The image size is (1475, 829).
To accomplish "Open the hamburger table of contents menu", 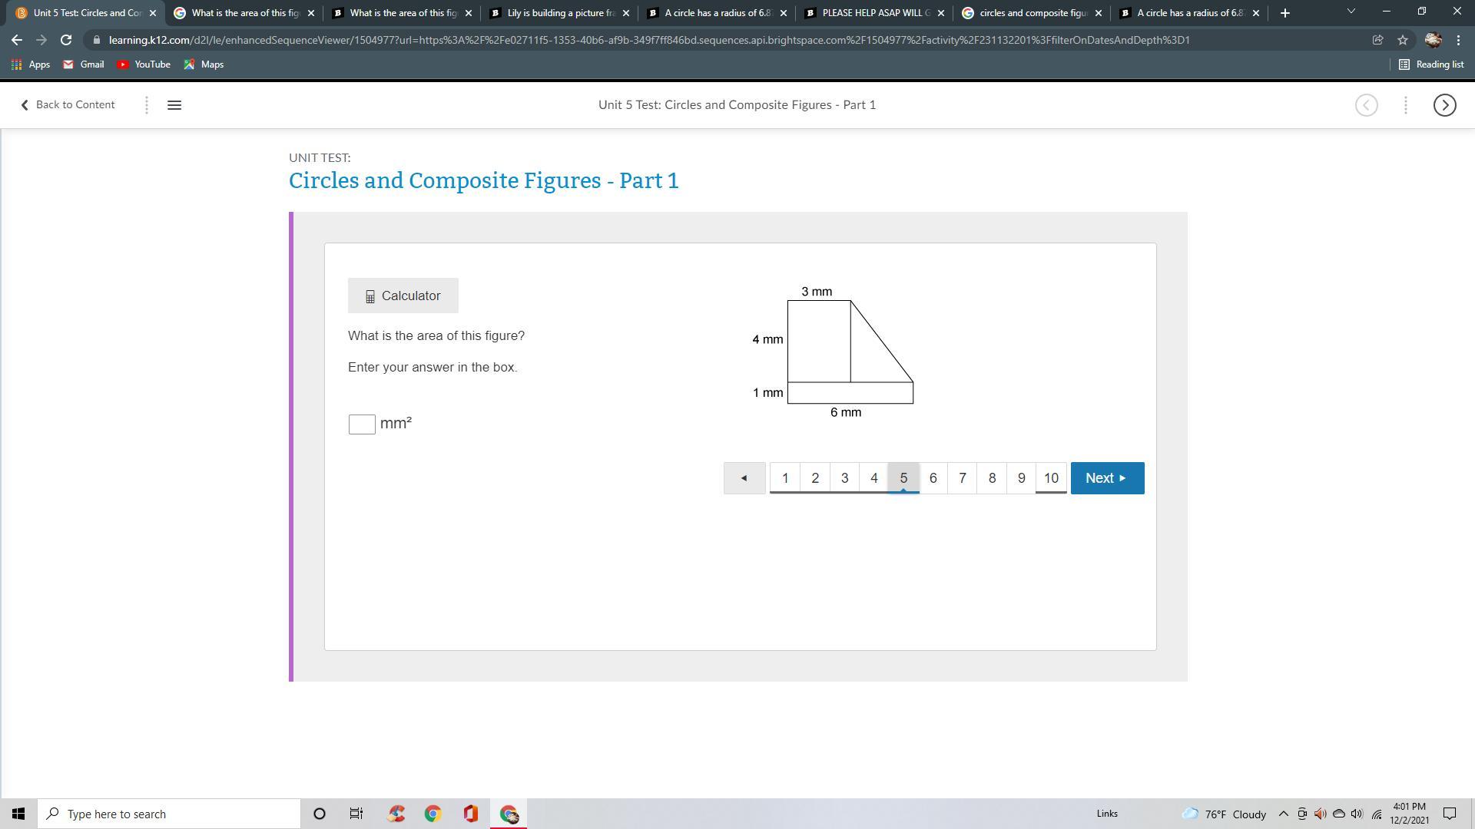I will pos(174,105).
